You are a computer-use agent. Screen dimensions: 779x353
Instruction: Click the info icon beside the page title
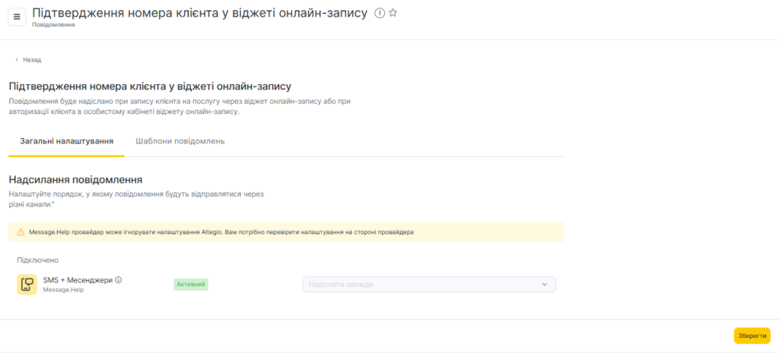click(380, 13)
